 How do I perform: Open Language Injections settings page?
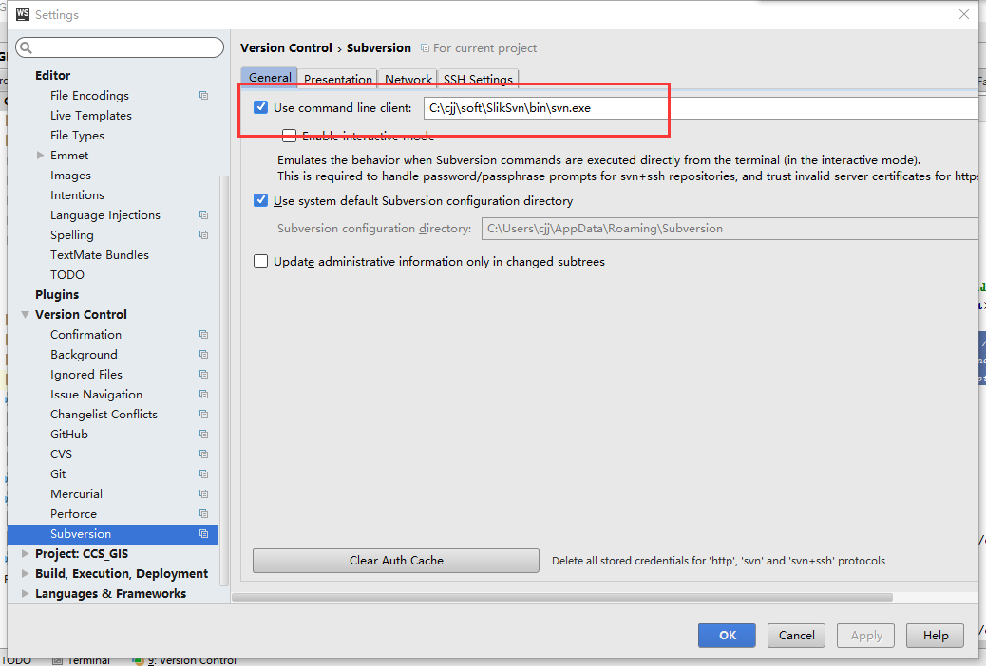pyautogui.click(x=105, y=215)
